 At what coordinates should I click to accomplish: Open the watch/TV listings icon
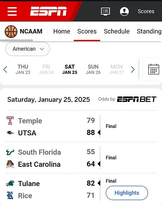coord(105,11)
